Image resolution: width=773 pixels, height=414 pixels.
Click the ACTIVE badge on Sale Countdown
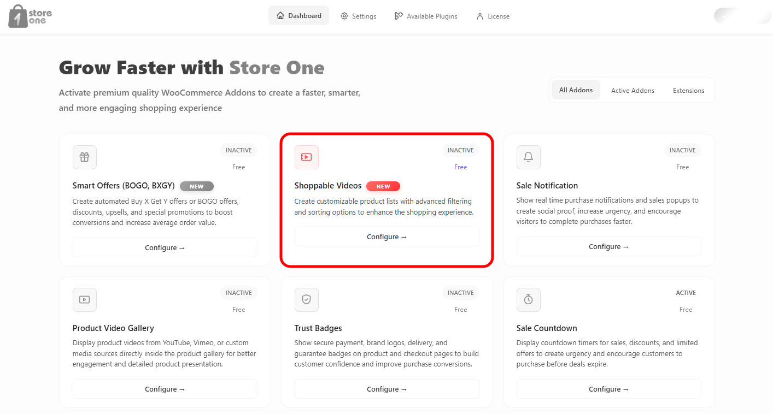tap(686, 293)
